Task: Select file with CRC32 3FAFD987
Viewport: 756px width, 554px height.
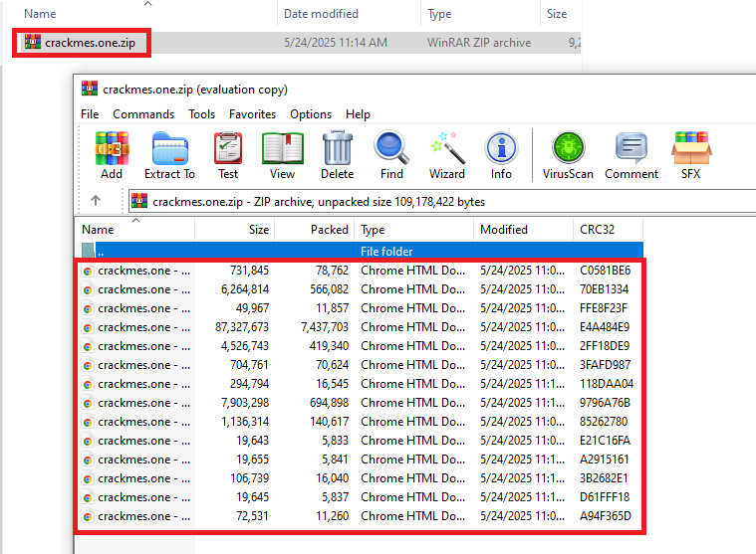Action: point(360,365)
